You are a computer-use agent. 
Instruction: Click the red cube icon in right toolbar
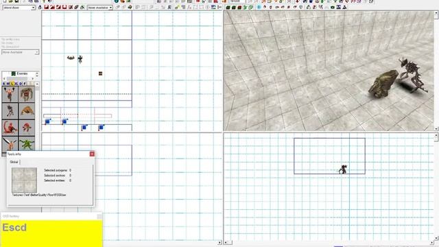tap(239, 8)
